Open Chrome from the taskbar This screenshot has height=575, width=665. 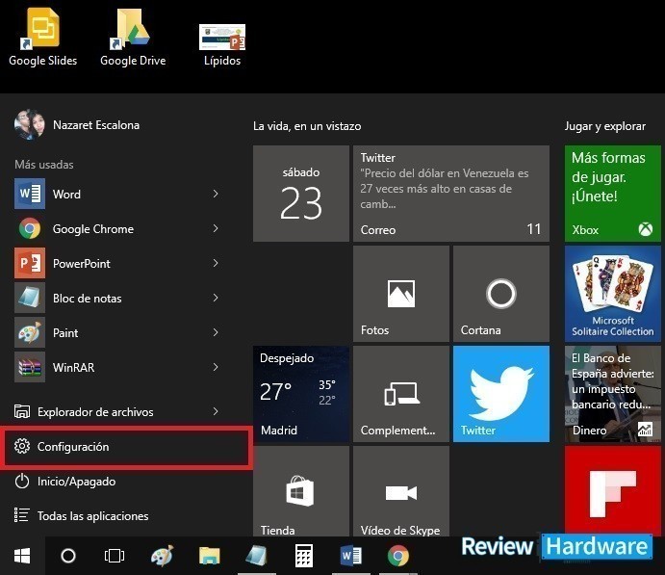pos(398,556)
